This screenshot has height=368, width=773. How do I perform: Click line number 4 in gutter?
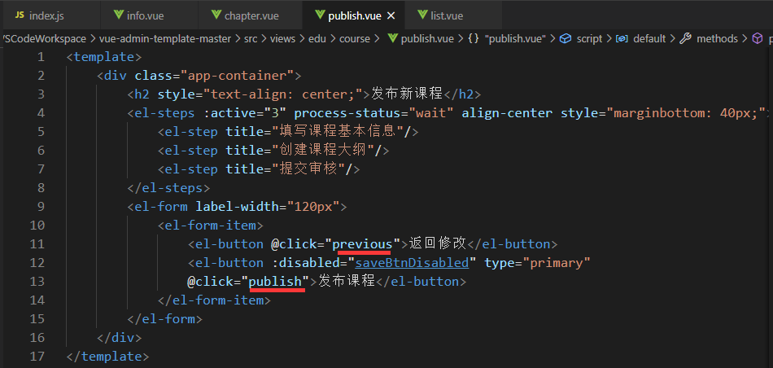[x=41, y=113]
